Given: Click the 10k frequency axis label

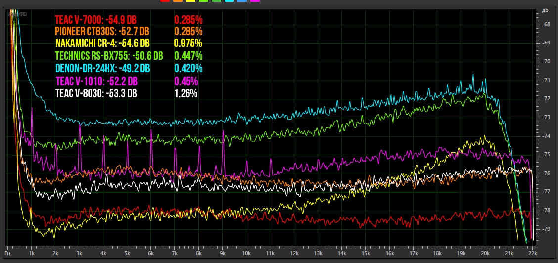Looking at the screenshot, I should [246, 253].
